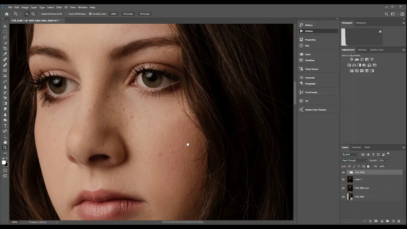Toggle layer filtering switch
Viewport: 407px width, 229px height.
point(388,154)
